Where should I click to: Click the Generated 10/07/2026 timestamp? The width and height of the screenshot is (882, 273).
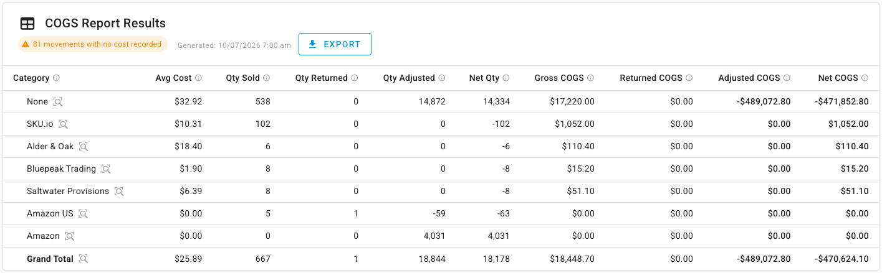[x=234, y=45]
